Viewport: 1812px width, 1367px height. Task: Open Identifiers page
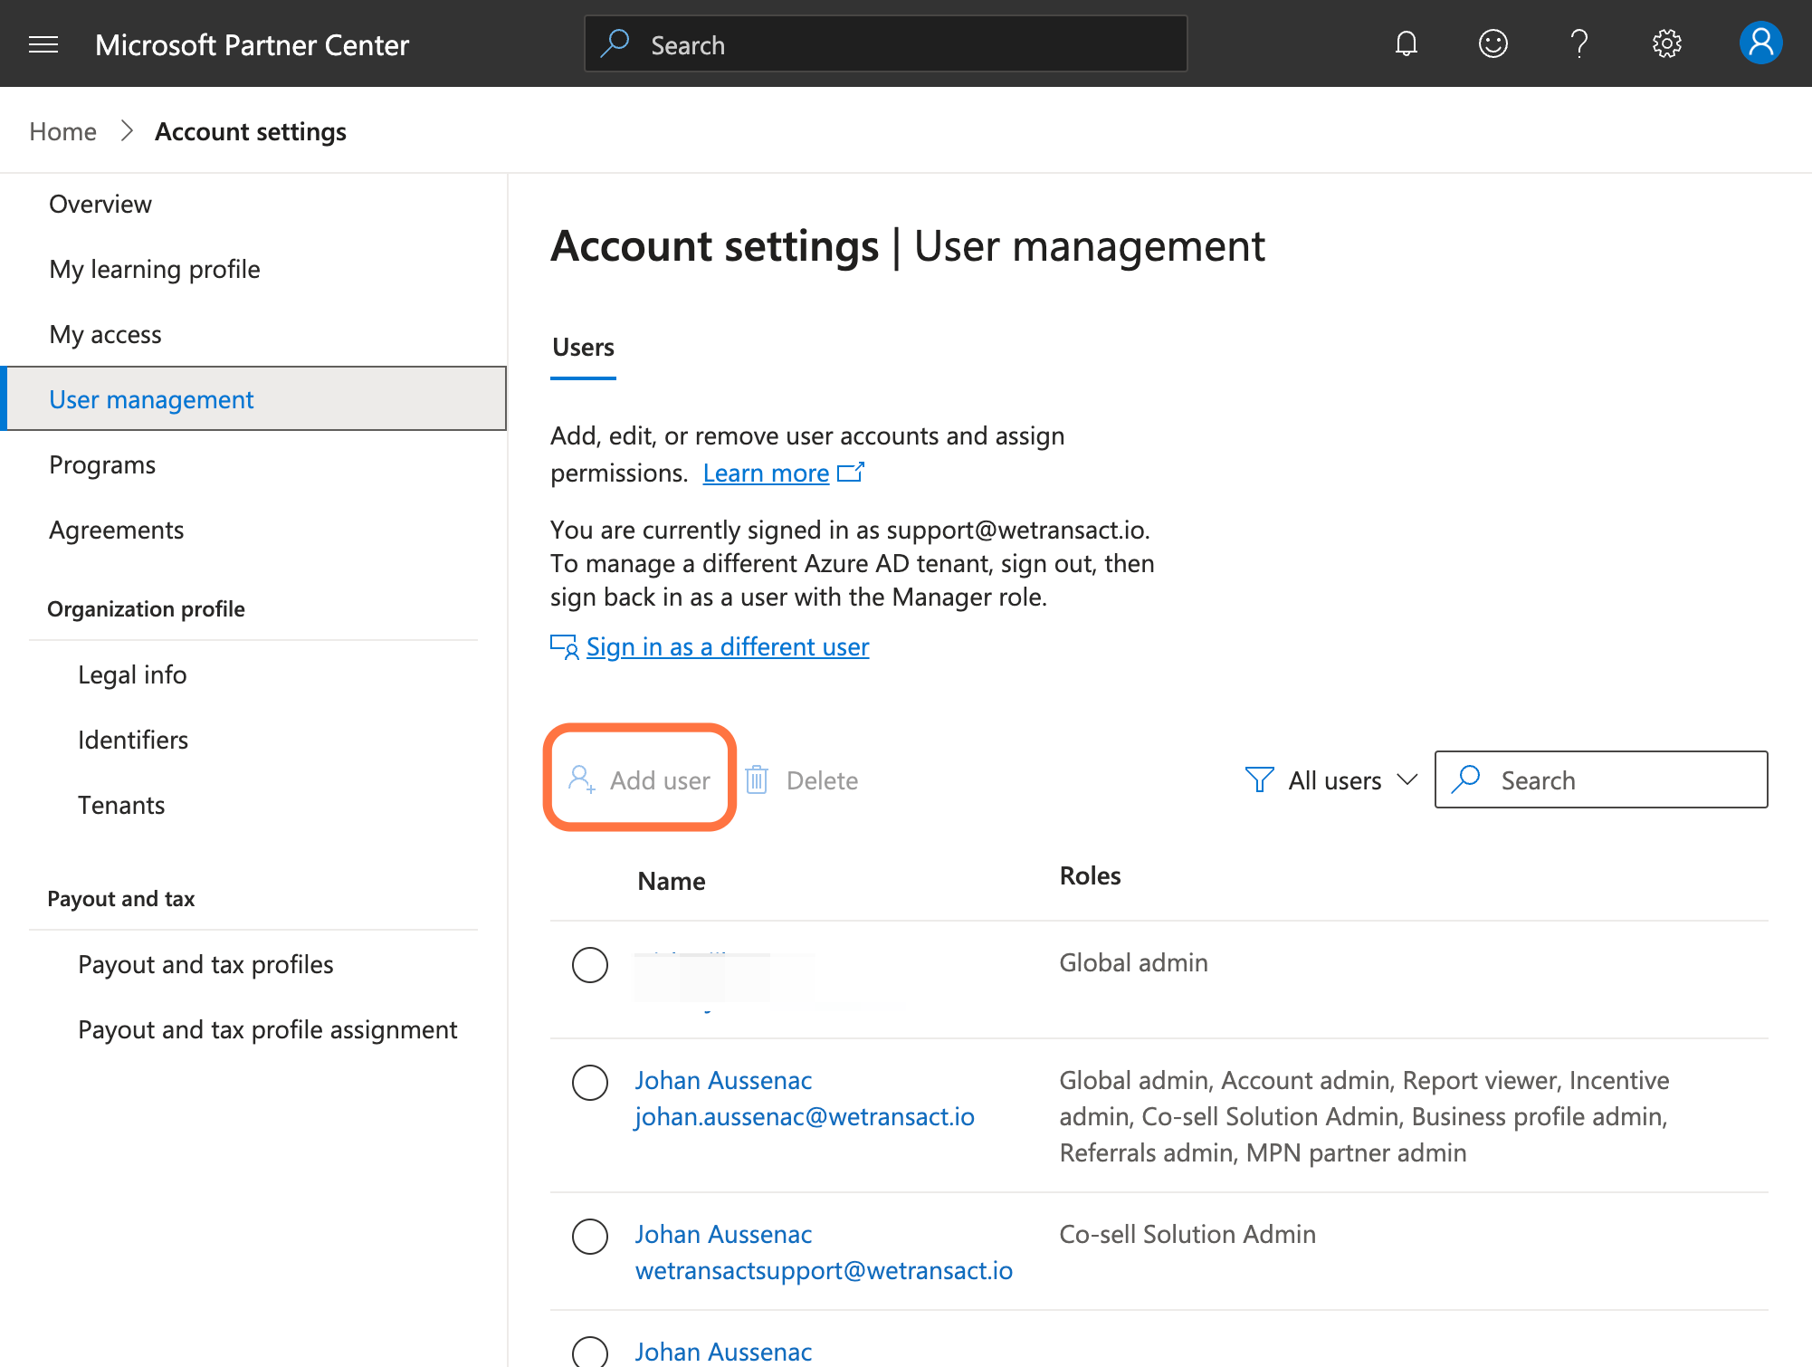click(x=133, y=741)
